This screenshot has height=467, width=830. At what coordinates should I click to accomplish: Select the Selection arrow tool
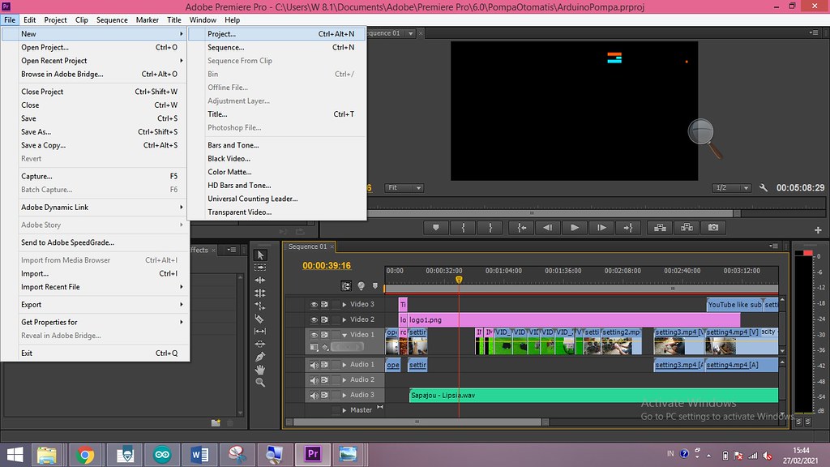260,255
